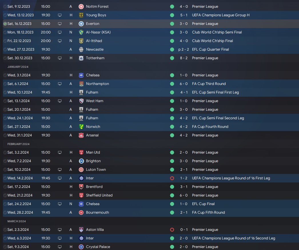Select the MARCH 2024 month header
The height and width of the screenshot is (250, 299).
coord(17,221)
